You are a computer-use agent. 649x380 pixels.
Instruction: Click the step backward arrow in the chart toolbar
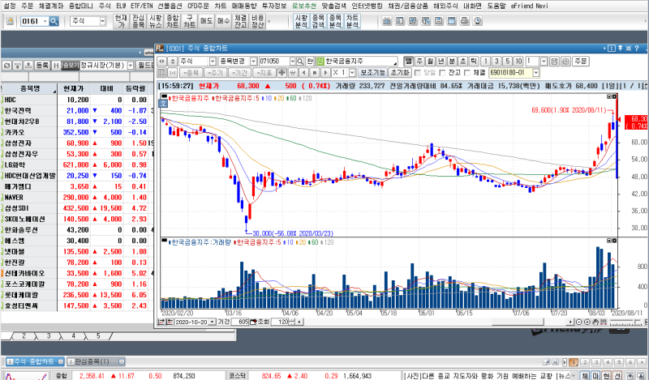[x=303, y=73]
